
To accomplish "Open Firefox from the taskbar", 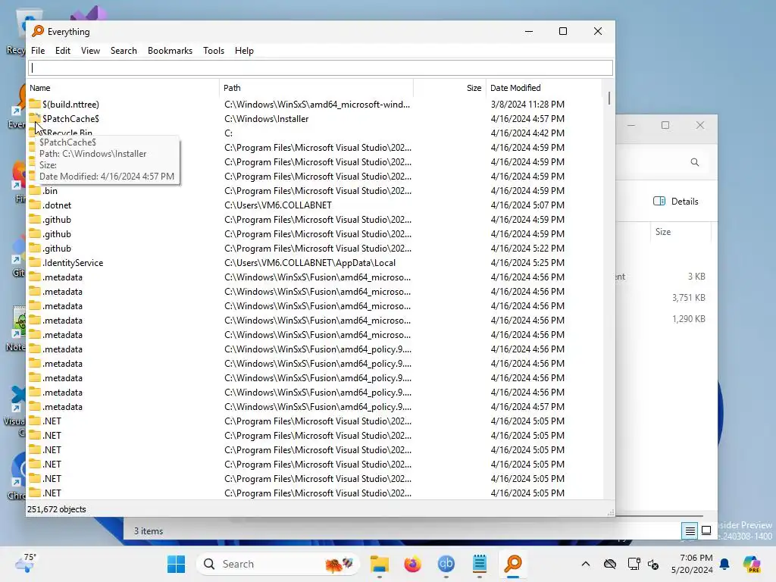I will [413, 564].
